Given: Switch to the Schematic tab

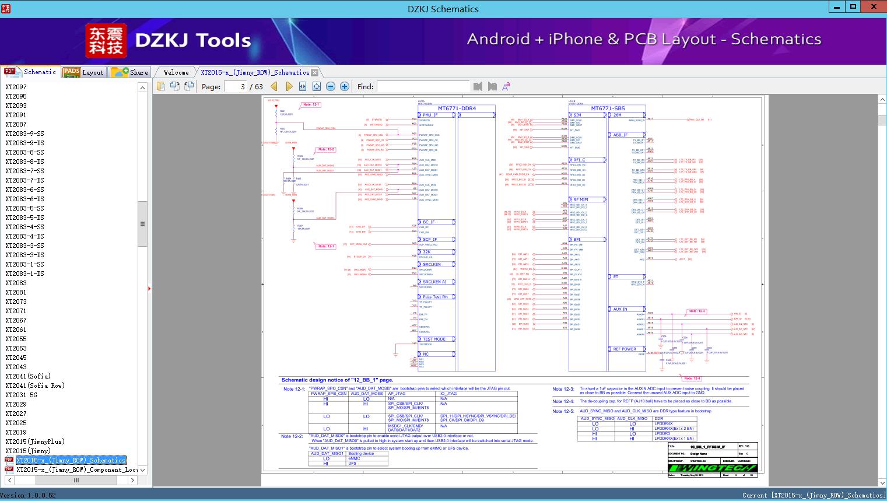Looking at the screenshot, I should pos(30,72).
